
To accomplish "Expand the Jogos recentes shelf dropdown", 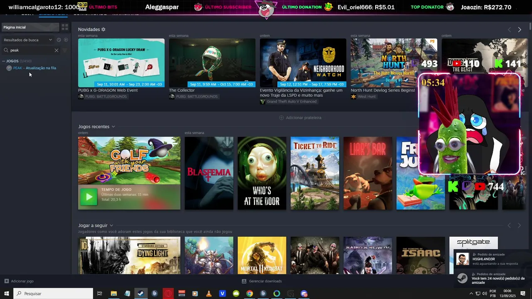I will coord(113,127).
